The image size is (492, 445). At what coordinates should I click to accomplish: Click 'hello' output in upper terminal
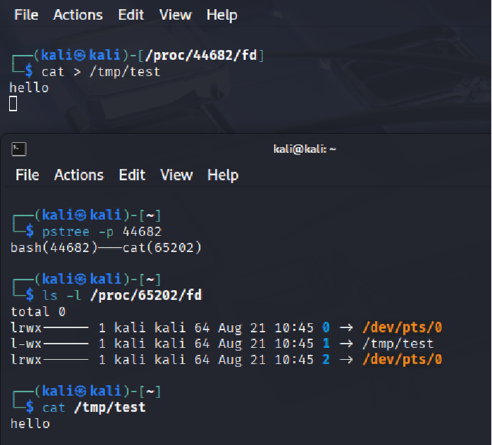29,88
